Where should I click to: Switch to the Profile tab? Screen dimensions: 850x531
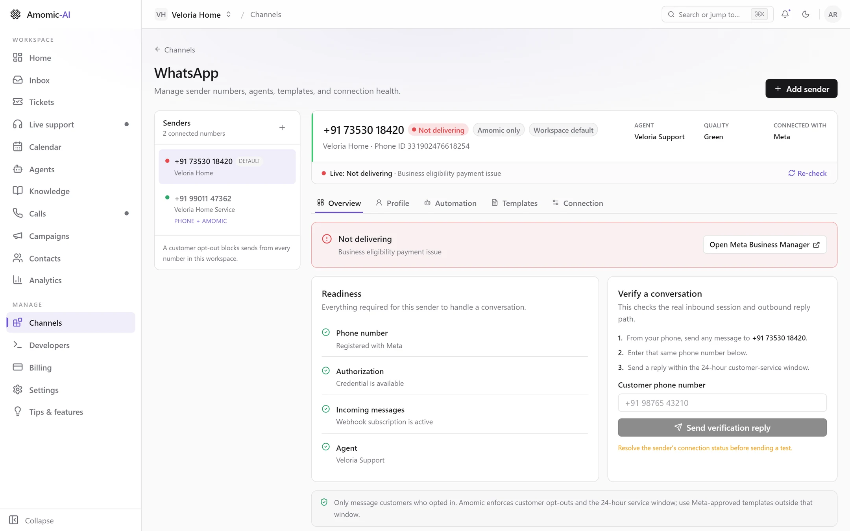pyautogui.click(x=392, y=203)
